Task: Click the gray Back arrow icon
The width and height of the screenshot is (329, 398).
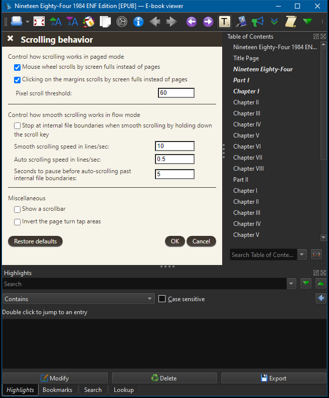Action: [x=155, y=21]
